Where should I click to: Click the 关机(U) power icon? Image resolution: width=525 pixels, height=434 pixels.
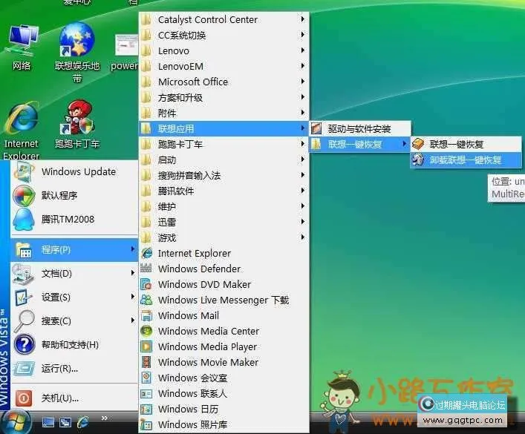(x=24, y=398)
